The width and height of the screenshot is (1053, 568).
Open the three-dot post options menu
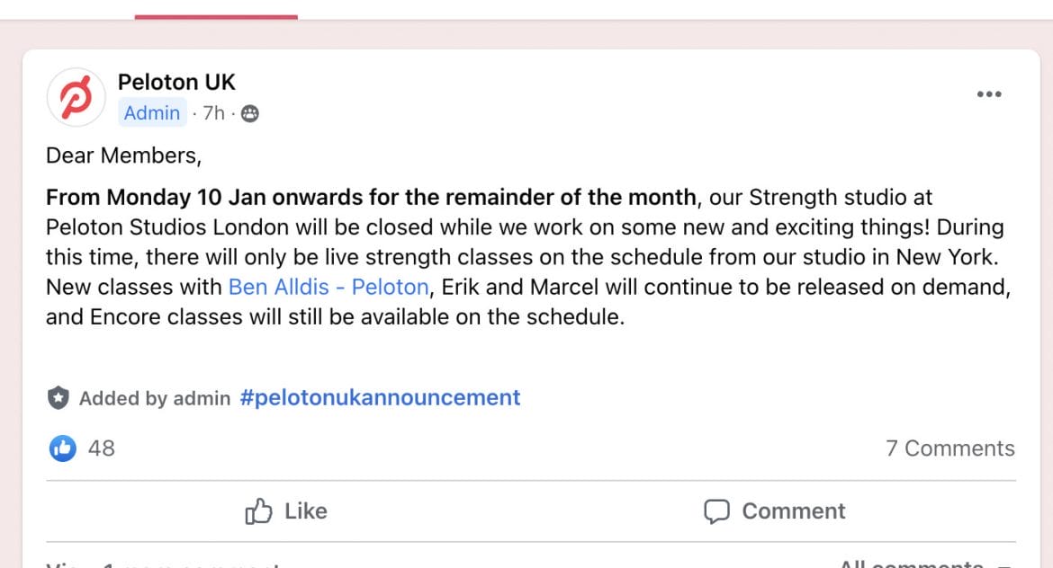coord(988,93)
